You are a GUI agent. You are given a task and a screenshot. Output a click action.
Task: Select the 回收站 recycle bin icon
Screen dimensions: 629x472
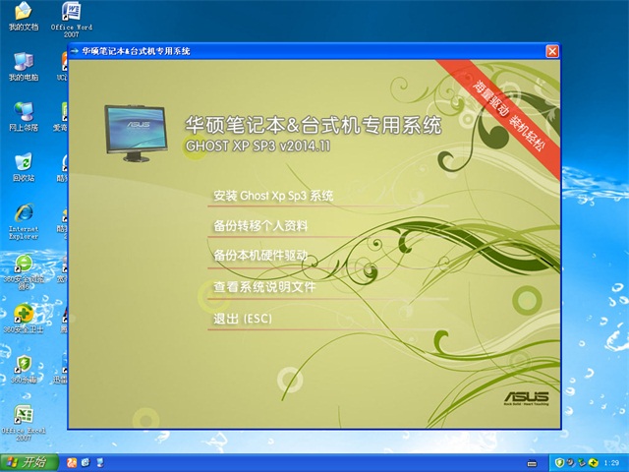coord(24,167)
